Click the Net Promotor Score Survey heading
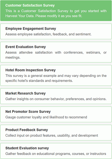 [28, 111]
